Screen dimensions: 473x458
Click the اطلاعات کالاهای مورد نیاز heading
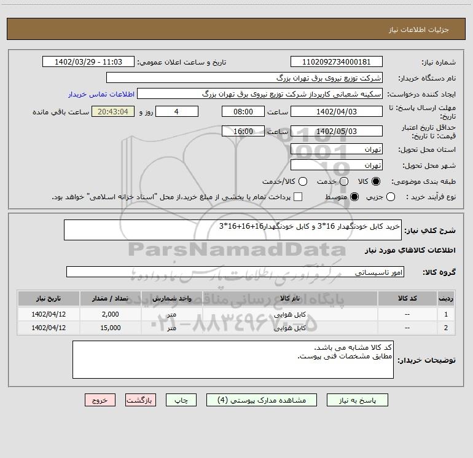coord(410,250)
